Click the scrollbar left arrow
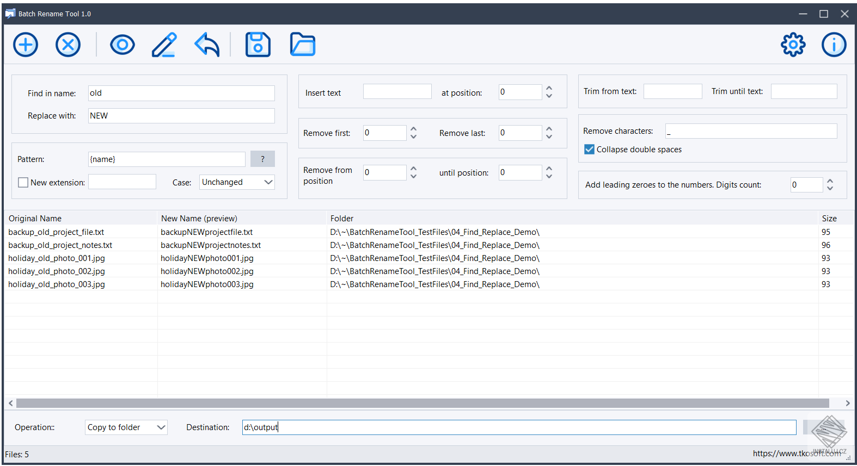The image size is (857, 466). tap(11, 403)
